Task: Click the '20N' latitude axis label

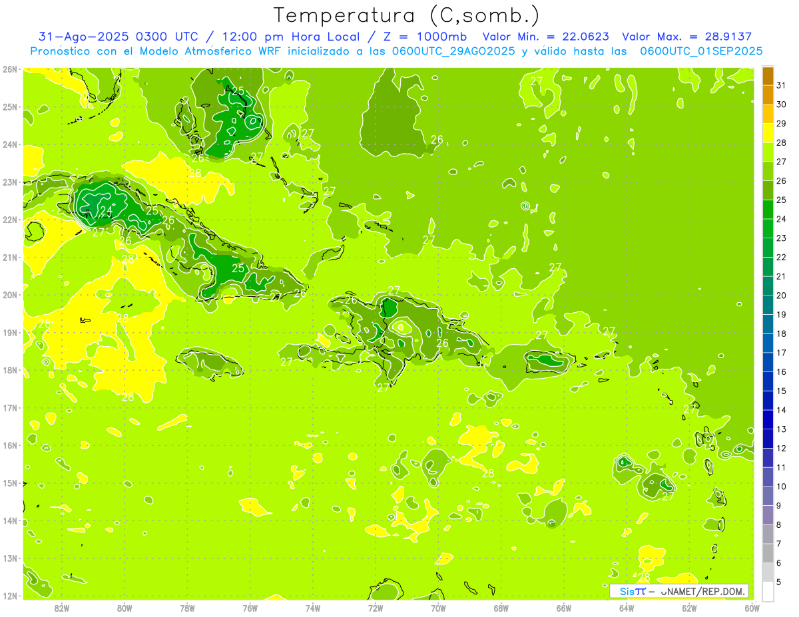Action: [x=9, y=295]
